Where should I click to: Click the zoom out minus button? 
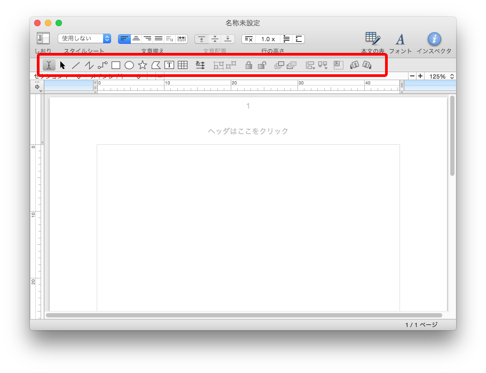point(412,76)
